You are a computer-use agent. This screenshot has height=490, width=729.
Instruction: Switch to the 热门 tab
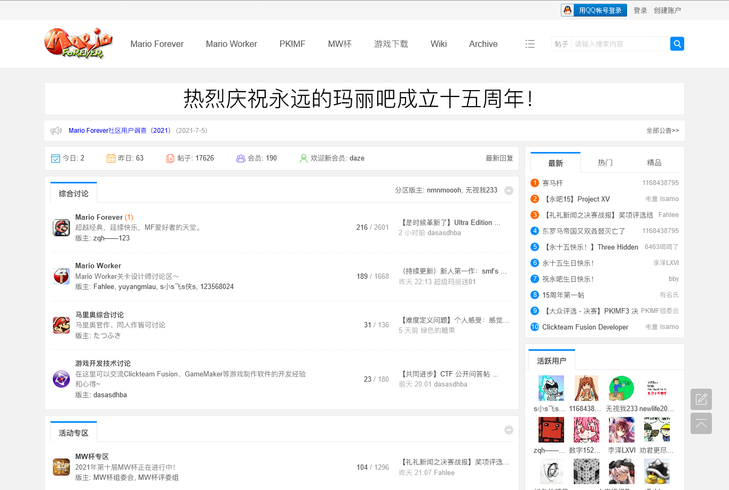click(x=605, y=163)
